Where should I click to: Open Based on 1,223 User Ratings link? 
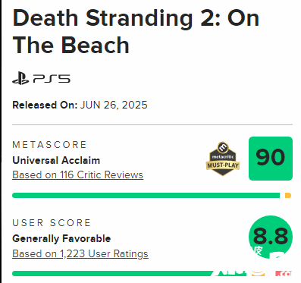click(80, 253)
